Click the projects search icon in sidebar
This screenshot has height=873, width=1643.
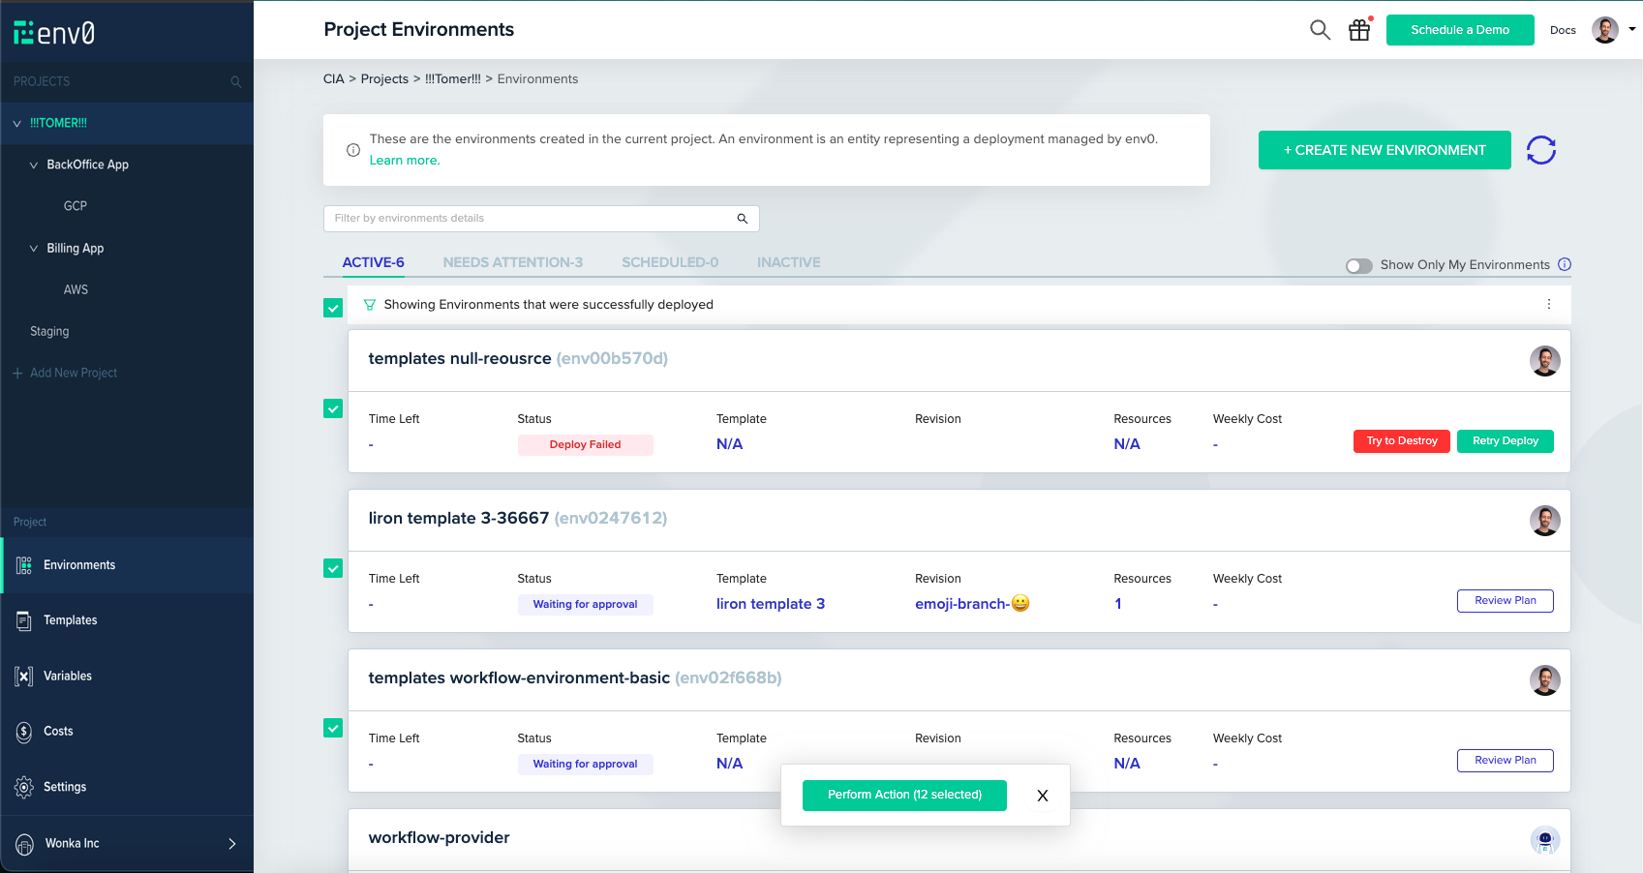coord(235,82)
